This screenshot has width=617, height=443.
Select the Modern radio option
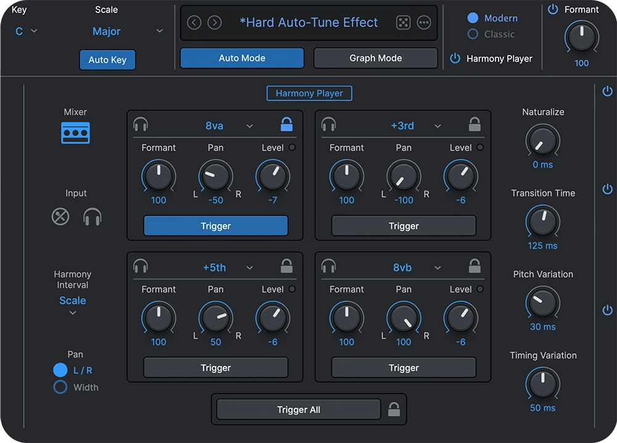tap(473, 19)
